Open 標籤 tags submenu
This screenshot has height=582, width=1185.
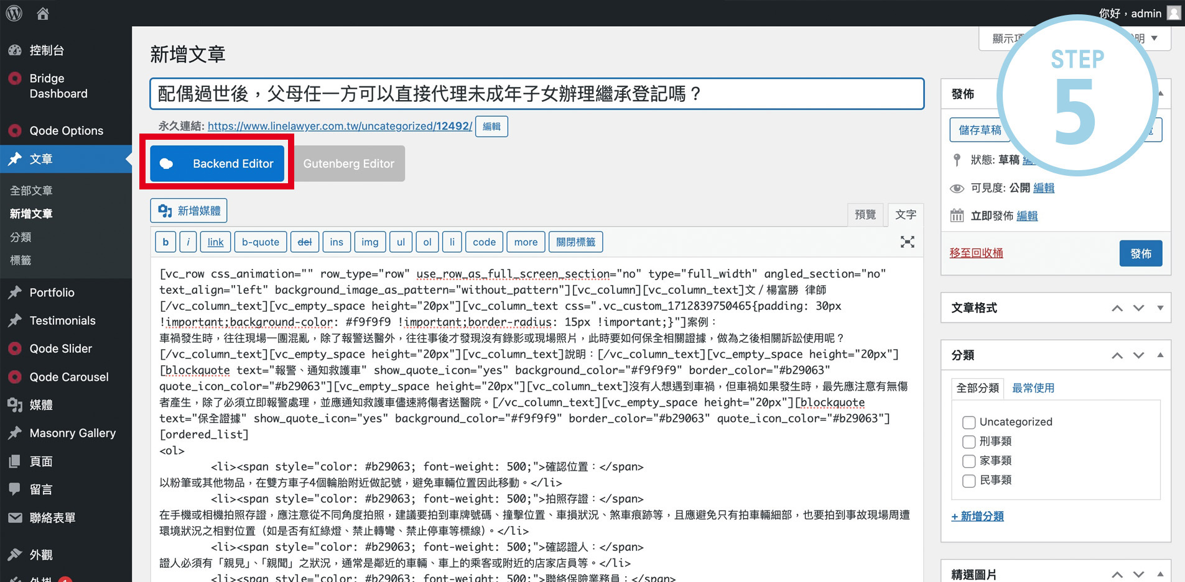tap(21, 260)
